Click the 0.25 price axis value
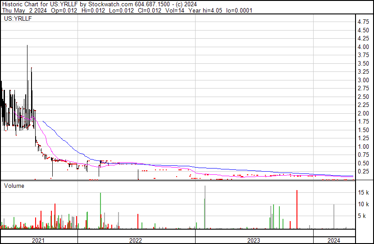 (363, 172)
